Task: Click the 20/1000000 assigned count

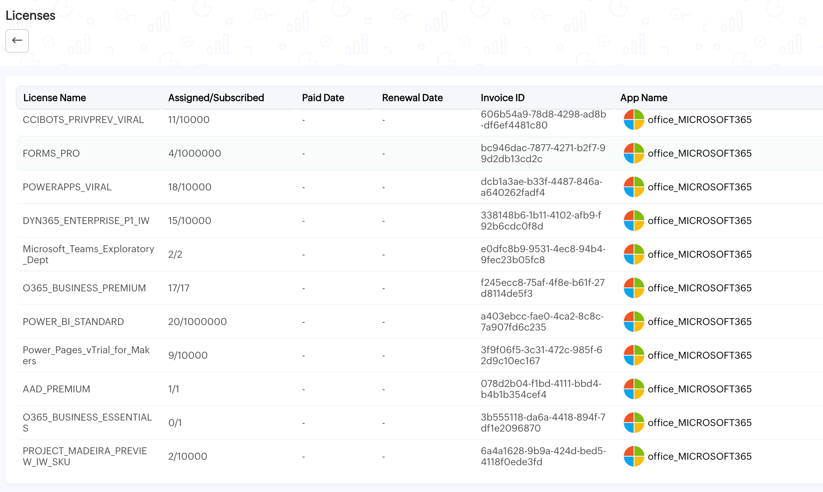Action: pos(198,322)
